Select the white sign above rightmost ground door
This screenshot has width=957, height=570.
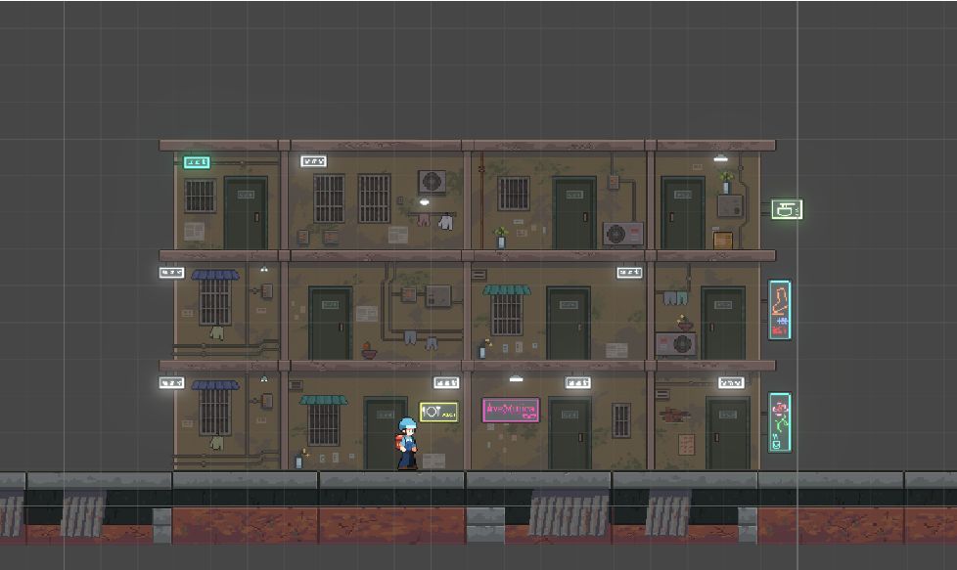click(731, 382)
